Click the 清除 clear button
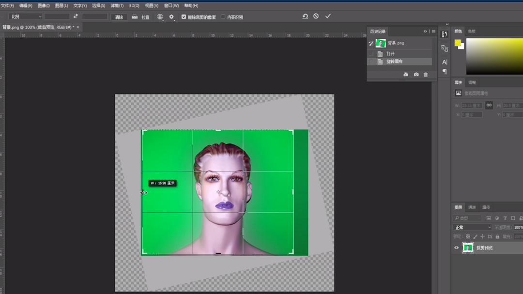Image resolution: width=523 pixels, height=294 pixels. (x=119, y=17)
